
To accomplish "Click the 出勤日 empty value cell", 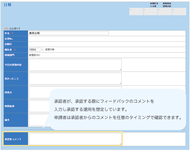I will (107, 44).
